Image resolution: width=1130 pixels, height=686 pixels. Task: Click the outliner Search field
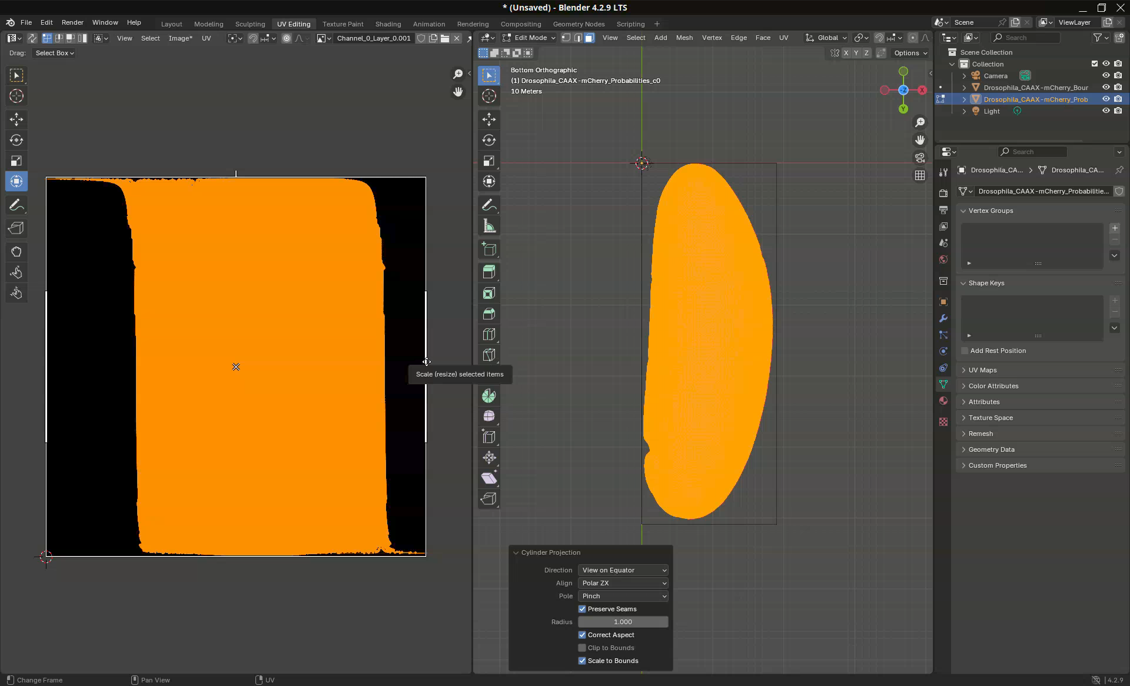1027,38
